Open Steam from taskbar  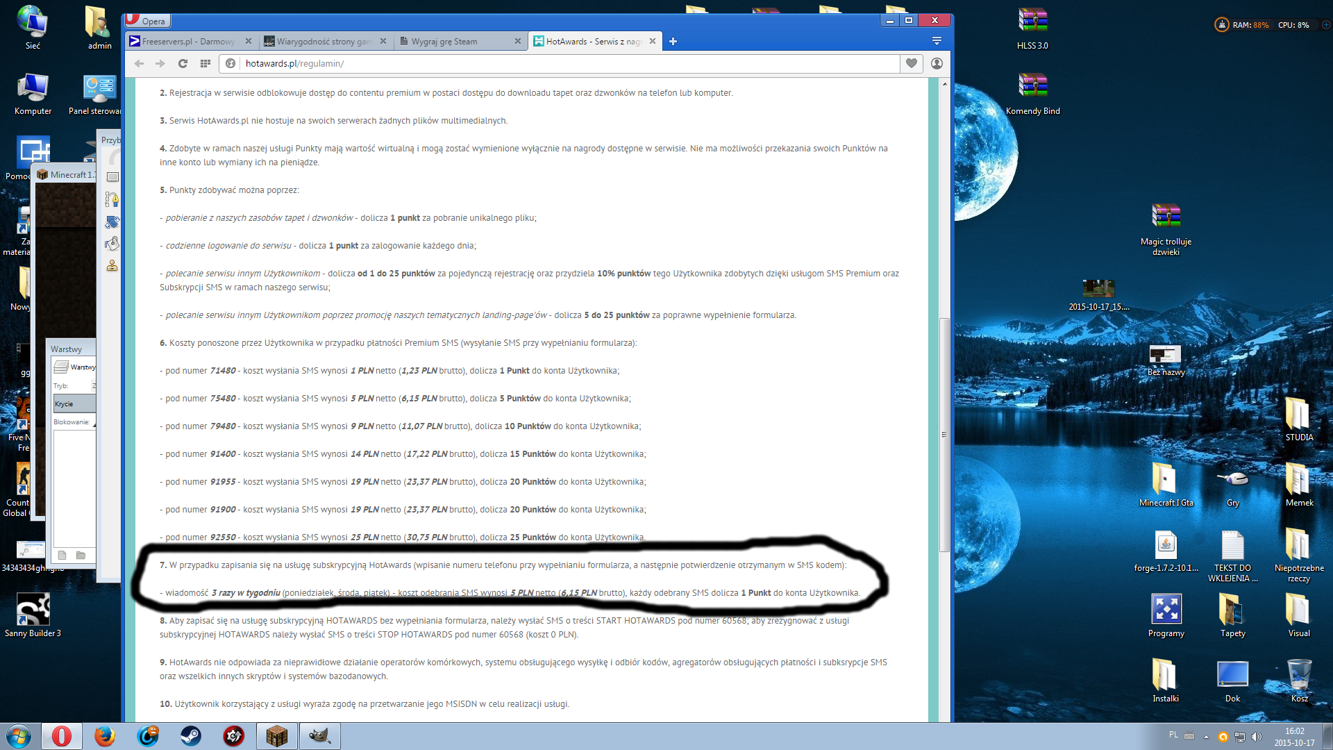[x=191, y=736]
